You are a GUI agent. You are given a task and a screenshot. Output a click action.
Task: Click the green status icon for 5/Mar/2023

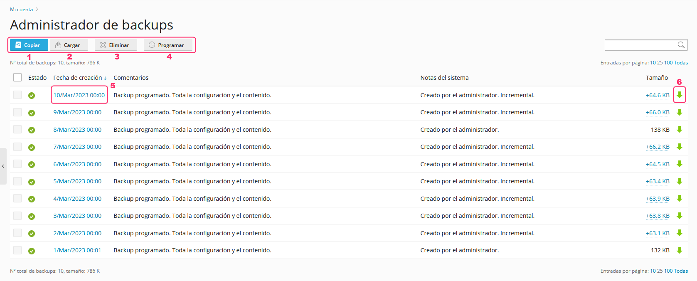click(x=32, y=182)
